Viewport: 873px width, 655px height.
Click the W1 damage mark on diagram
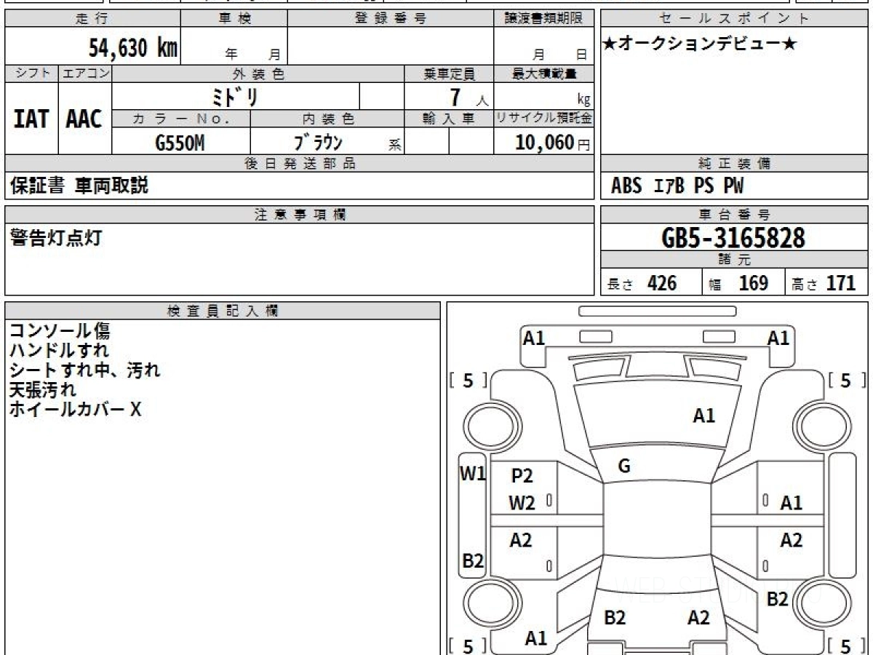(x=473, y=474)
